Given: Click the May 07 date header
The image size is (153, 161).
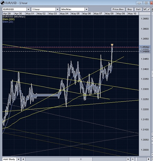Looking at the screenshot, I should [99, 14].
